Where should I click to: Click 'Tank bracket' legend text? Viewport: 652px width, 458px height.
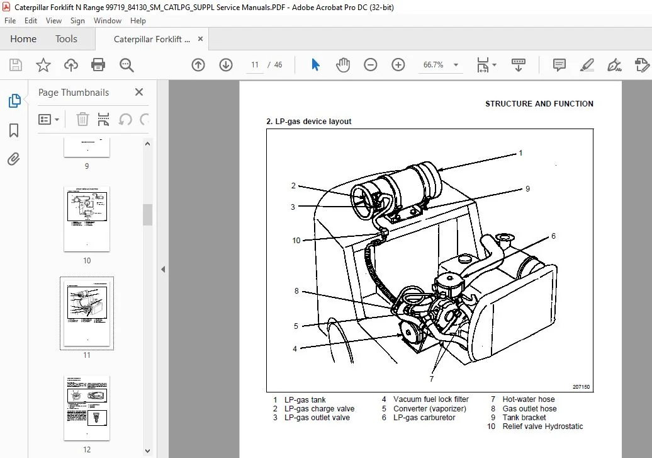pyautogui.click(x=524, y=417)
